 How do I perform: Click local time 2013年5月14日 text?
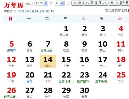click(36, 11)
